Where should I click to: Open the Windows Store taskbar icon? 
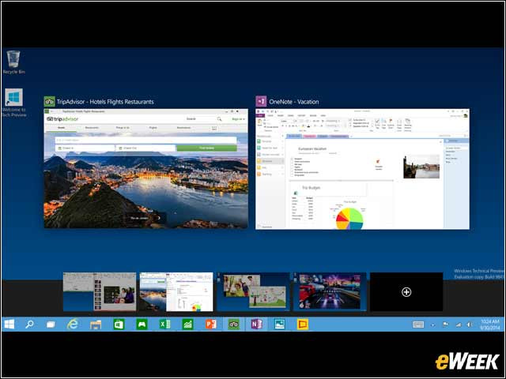[119, 325]
